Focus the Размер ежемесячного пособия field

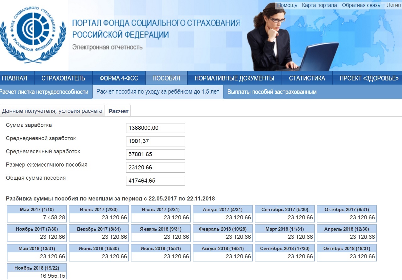tap(155, 168)
